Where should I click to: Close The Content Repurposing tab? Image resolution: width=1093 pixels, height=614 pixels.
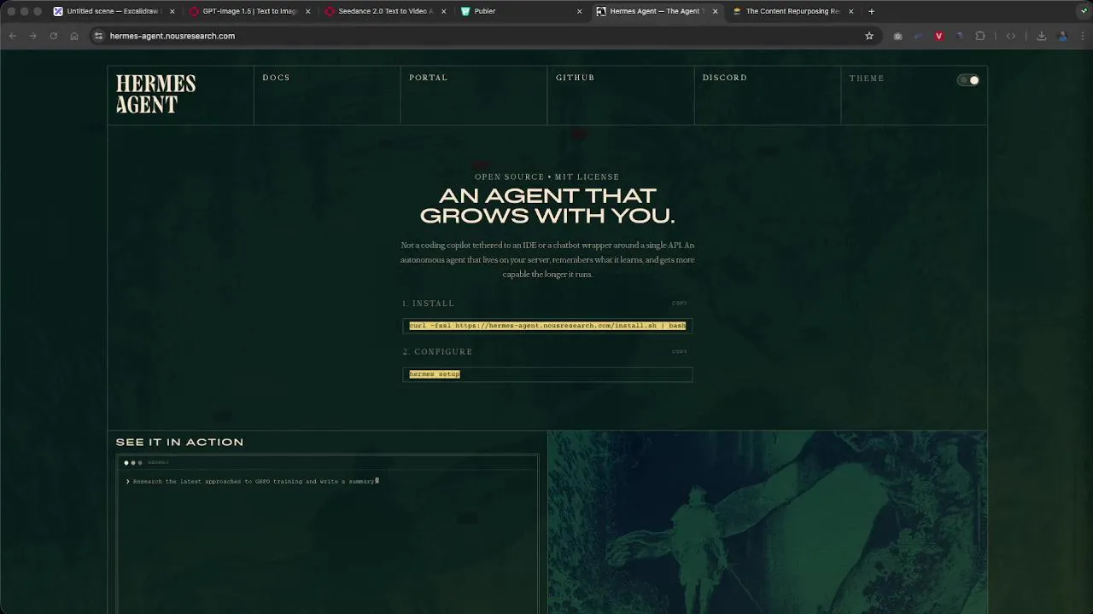coord(851,11)
